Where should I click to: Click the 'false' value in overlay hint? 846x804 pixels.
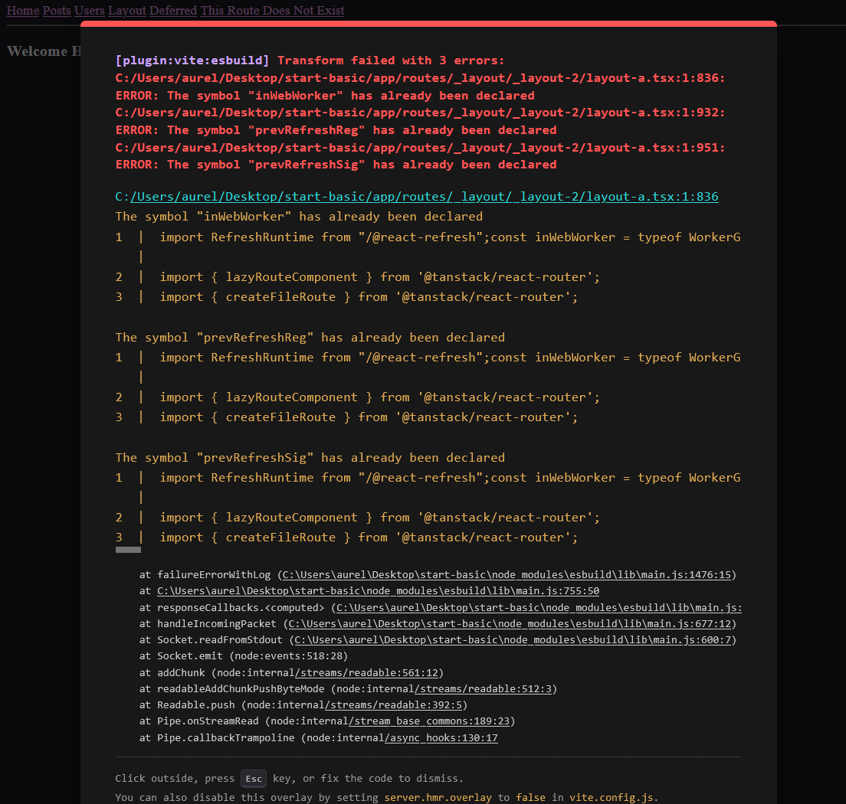point(530,798)
